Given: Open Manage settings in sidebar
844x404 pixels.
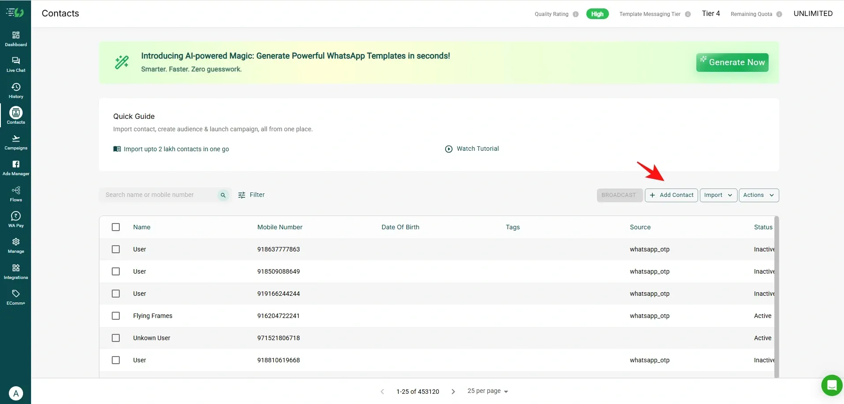Looking at the screenshot, I should coord(16,245).
